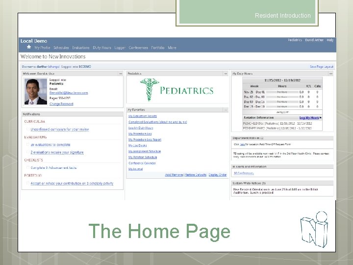Open Conference Calendar link
This screenshot has height=265, width=353.
pyautogui.click(x=142, y=163)
